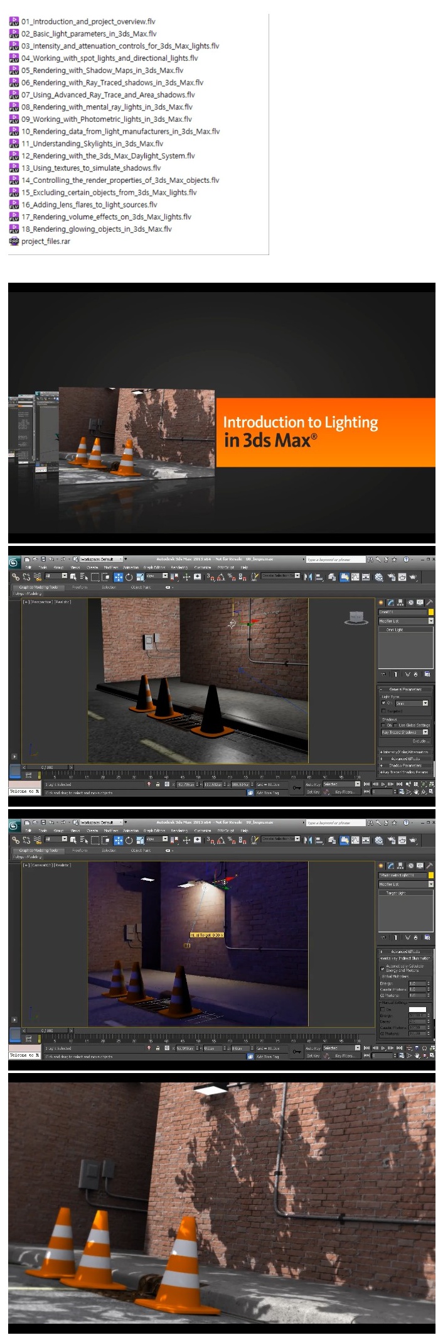Click Configure Modifier Sets icon under Omni Light stack
The height and width of the screenshot is (1335, 438).
[427, 674]
